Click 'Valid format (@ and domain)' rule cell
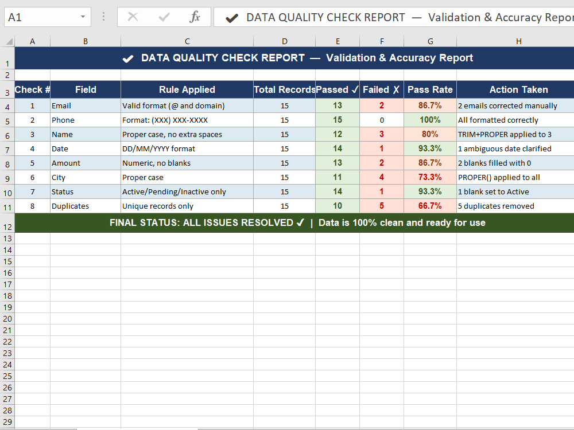This screenshot has height=430, width=574. [187, 105]
